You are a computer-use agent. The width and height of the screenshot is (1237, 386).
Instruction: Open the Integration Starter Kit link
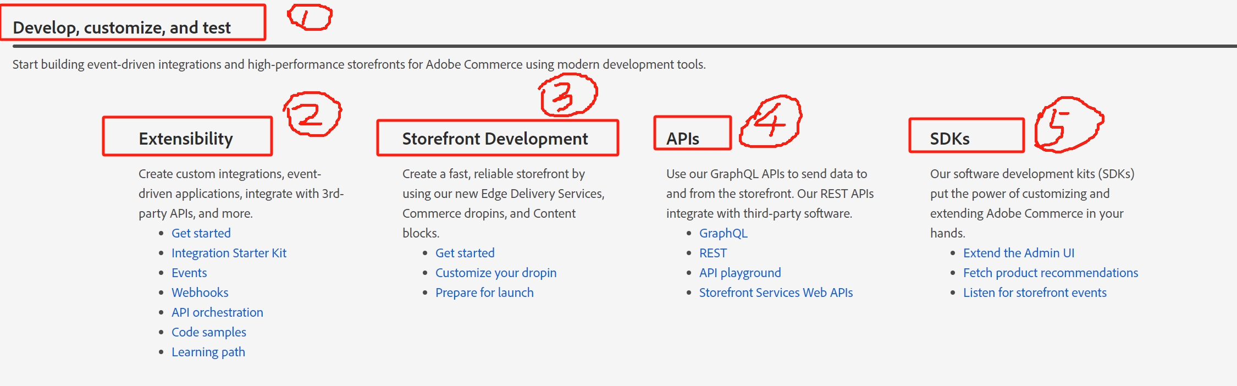(x=229, y=253)
